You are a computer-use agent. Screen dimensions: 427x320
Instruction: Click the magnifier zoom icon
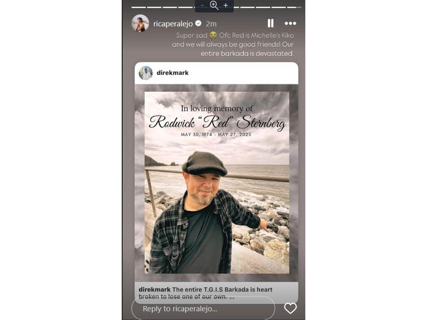(x=214, y=6)
